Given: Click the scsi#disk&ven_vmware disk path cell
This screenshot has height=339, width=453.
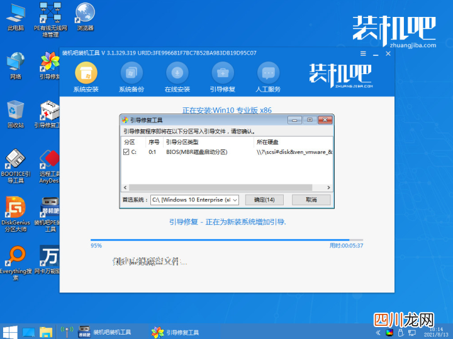Looking at the screenshot, I should click(x=294, y=152).
